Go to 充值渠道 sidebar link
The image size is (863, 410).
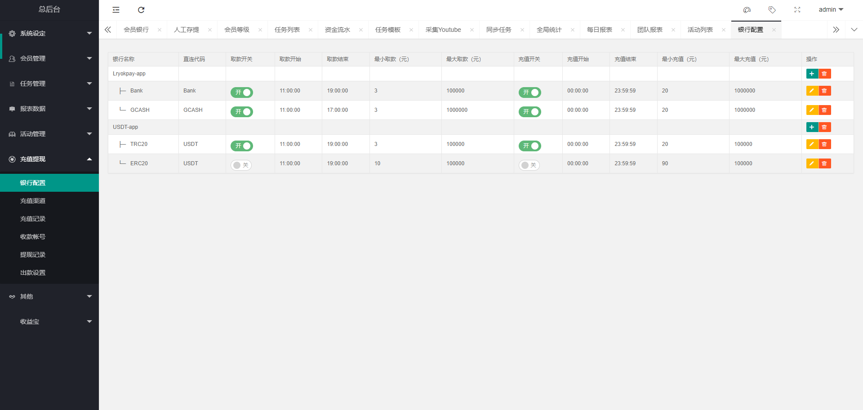tap(33, 201)
